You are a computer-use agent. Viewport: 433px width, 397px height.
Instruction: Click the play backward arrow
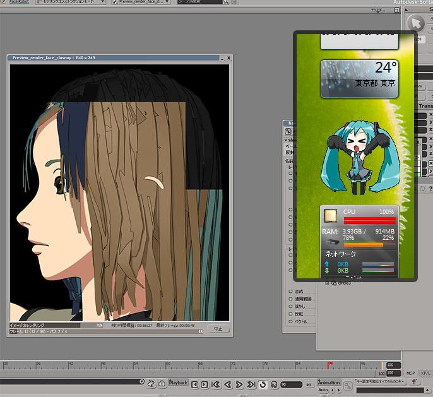228,384
